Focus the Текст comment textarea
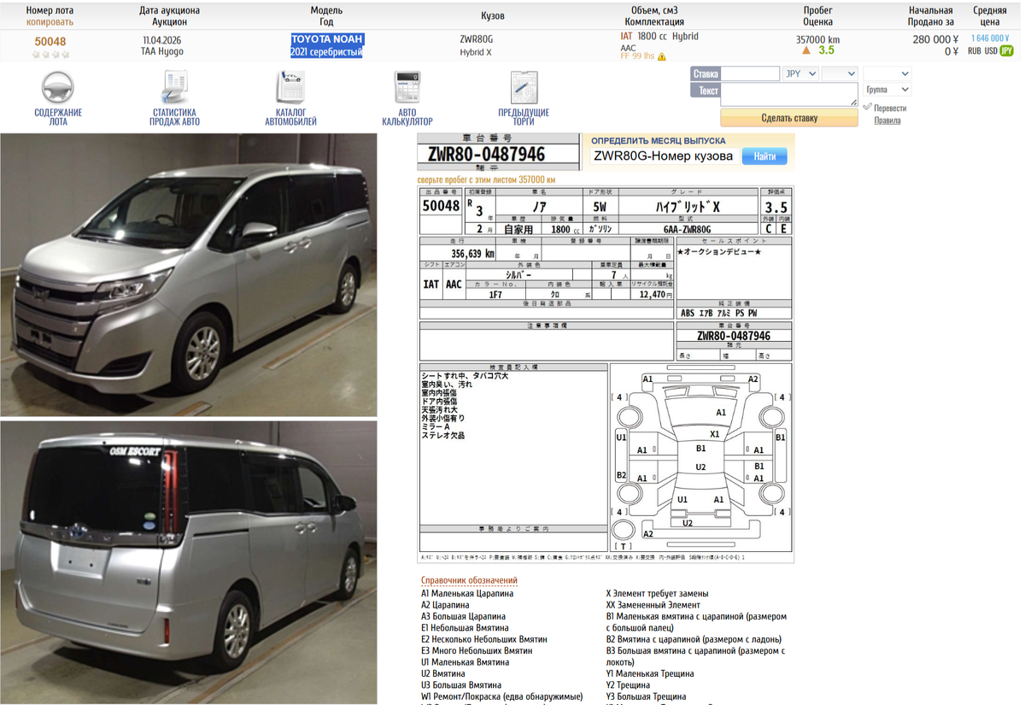The image size is (1025, 705). pos(789,94)
